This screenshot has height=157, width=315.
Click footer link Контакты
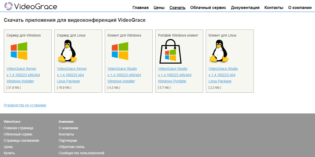66,134
